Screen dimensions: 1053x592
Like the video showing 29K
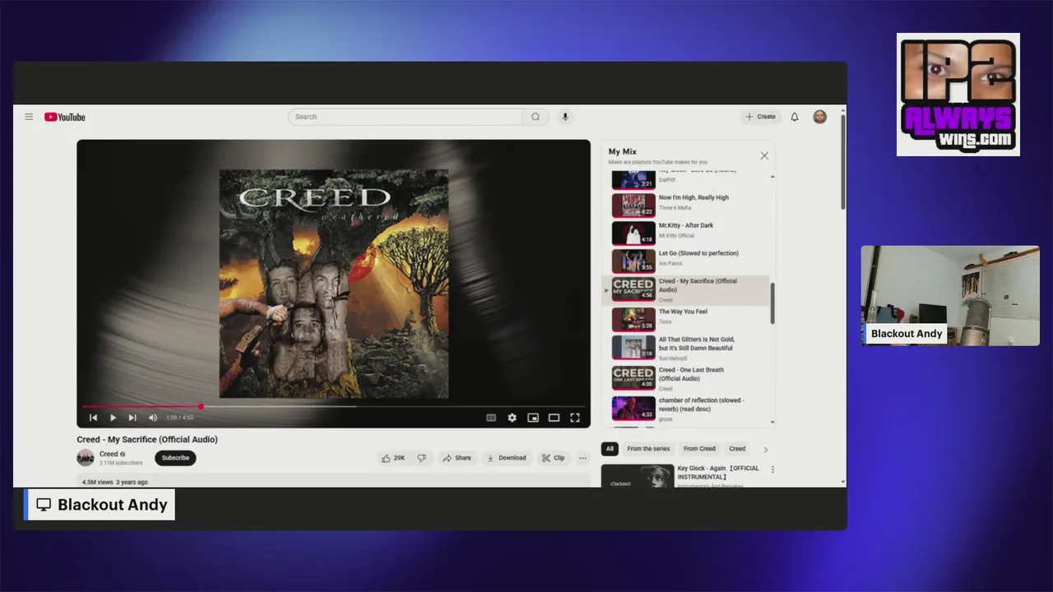(394, 458)
